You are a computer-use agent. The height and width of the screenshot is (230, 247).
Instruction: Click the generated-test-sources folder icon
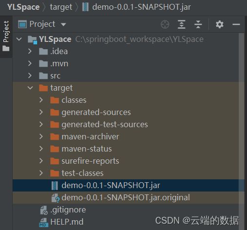tap(55, 124)
